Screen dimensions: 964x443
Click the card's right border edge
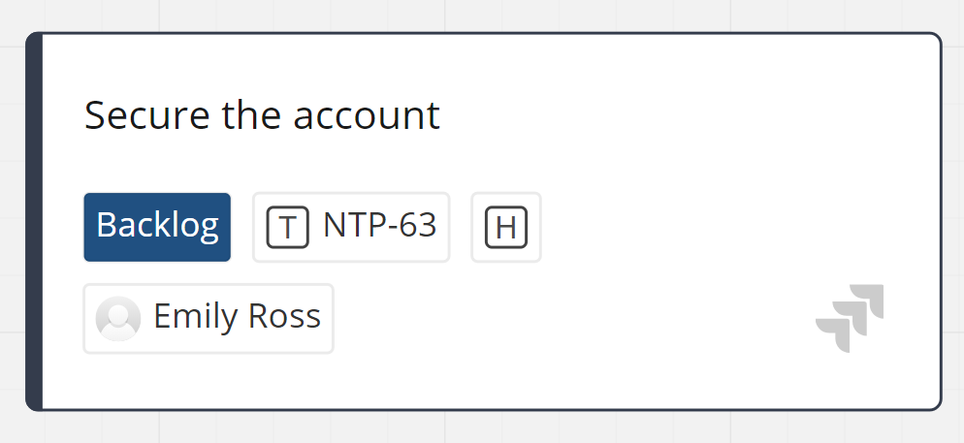[x=940, y=221]
